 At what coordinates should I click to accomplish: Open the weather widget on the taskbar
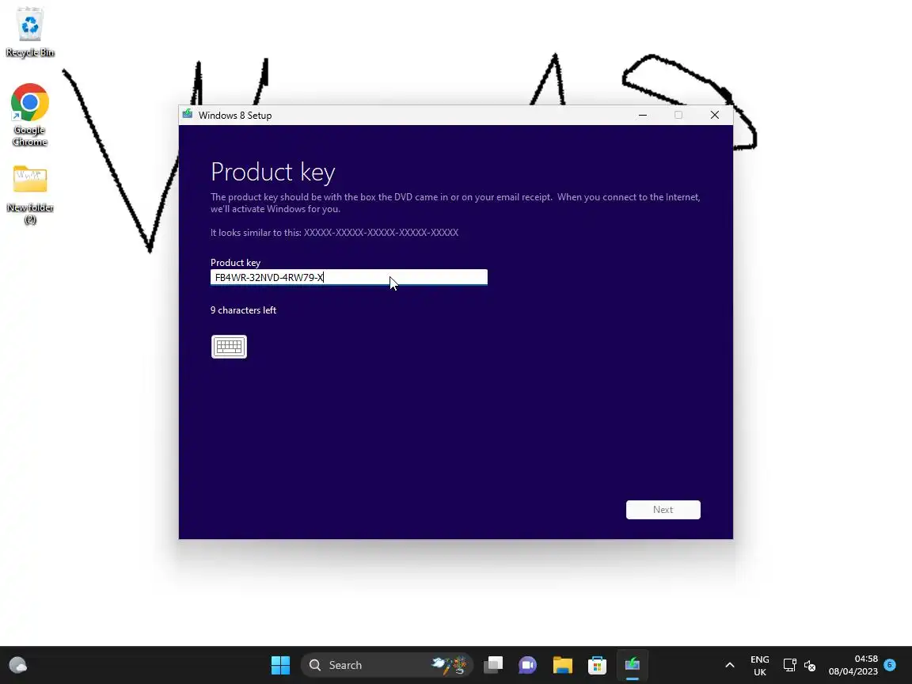[x=18, y=665]
